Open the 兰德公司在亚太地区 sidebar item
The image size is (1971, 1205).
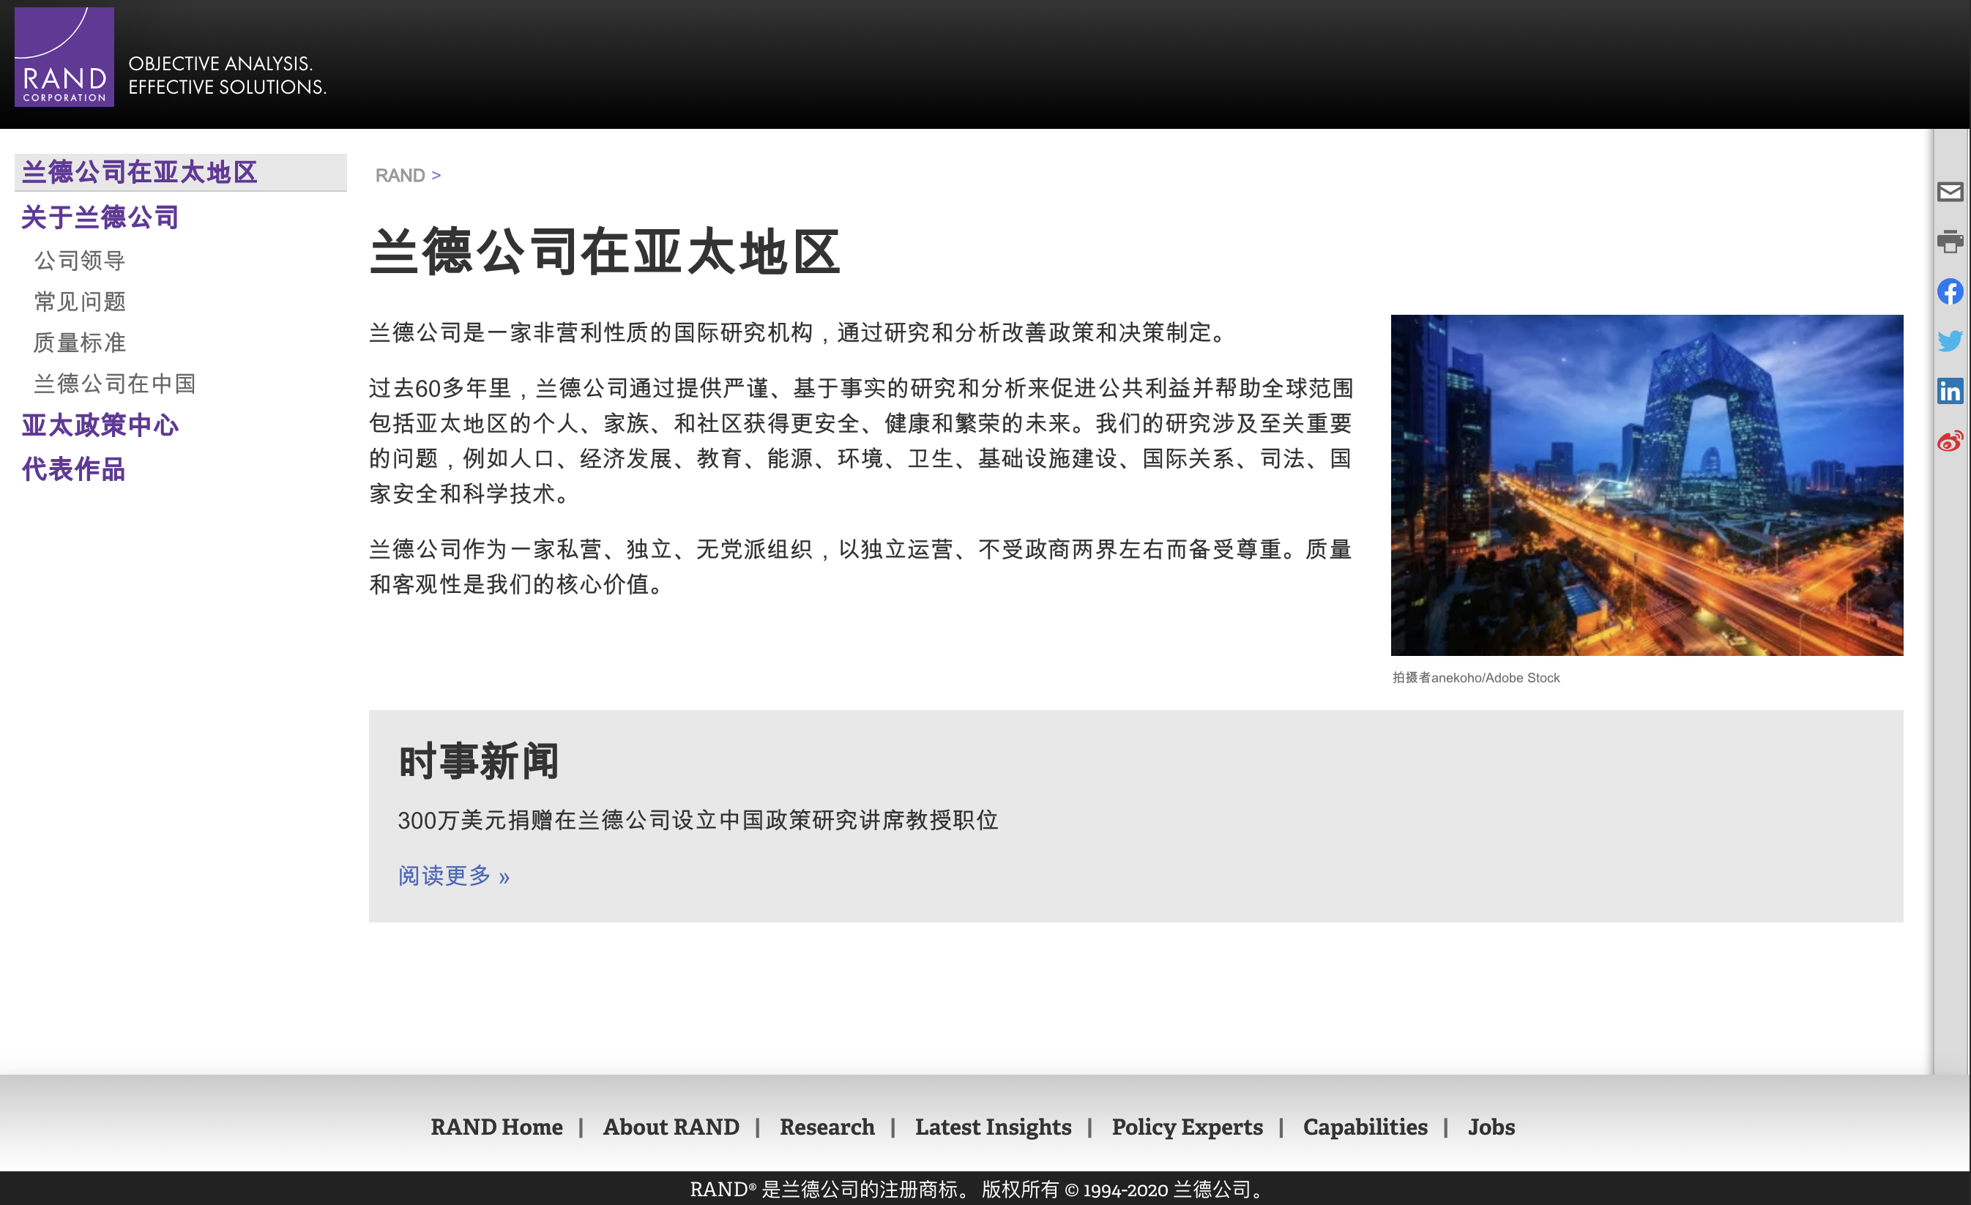click(181, 172)
